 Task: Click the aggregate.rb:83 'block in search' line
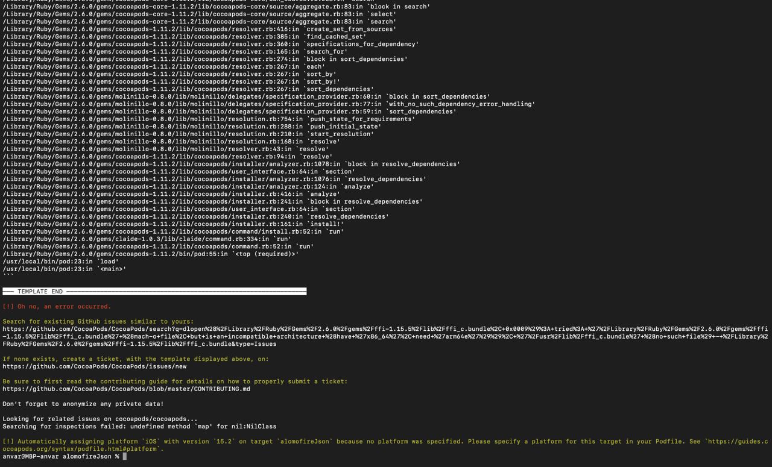tap(217, 7)
